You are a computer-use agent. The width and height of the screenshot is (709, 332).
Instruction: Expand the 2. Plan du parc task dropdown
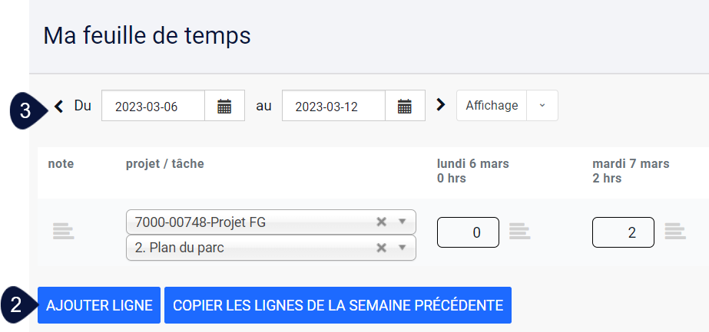(403, 248)
